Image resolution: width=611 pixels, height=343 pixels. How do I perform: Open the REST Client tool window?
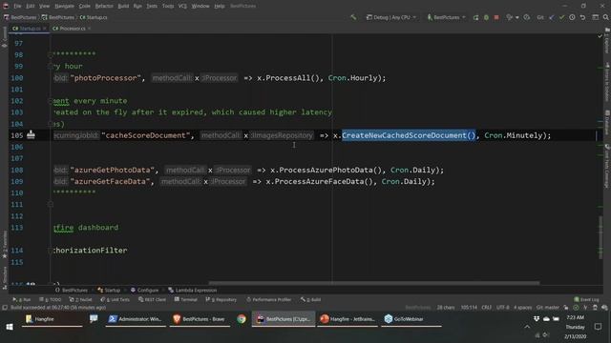[x=153, y=299]
